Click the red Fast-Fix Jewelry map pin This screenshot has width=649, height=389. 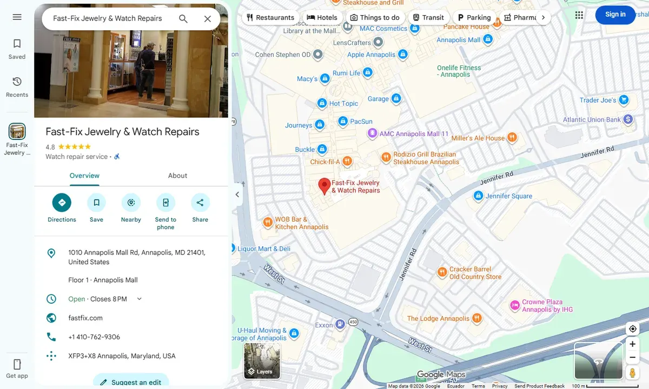coord(324,186)
